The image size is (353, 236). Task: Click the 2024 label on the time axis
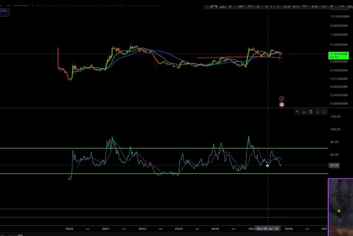click(x=215, y=229)
